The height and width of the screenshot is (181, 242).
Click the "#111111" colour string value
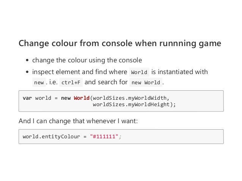point(104,136)
